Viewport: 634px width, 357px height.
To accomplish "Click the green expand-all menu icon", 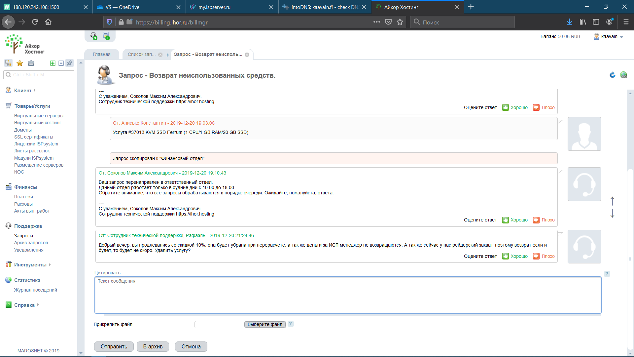I will point(53,63).
